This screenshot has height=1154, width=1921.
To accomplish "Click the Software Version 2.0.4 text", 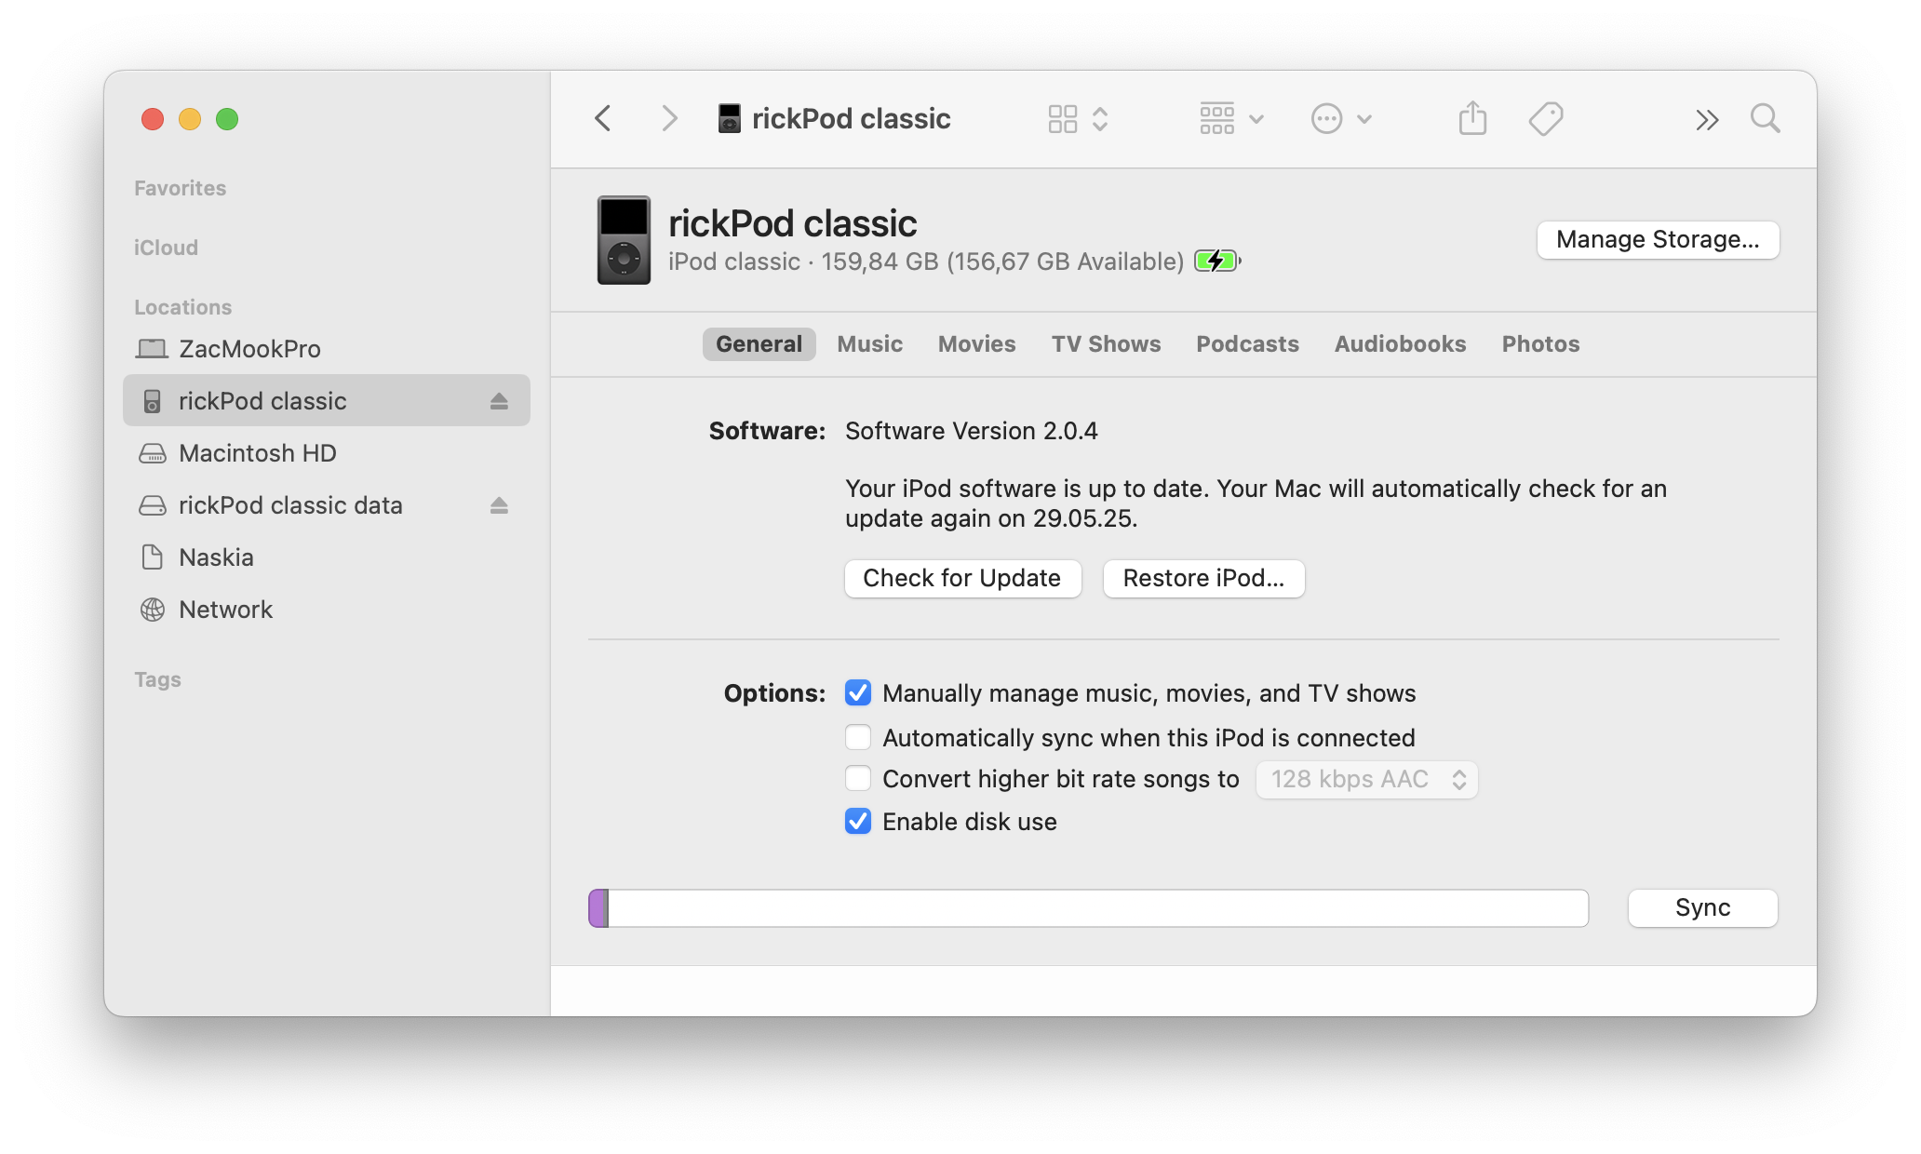I will [971, 431].
